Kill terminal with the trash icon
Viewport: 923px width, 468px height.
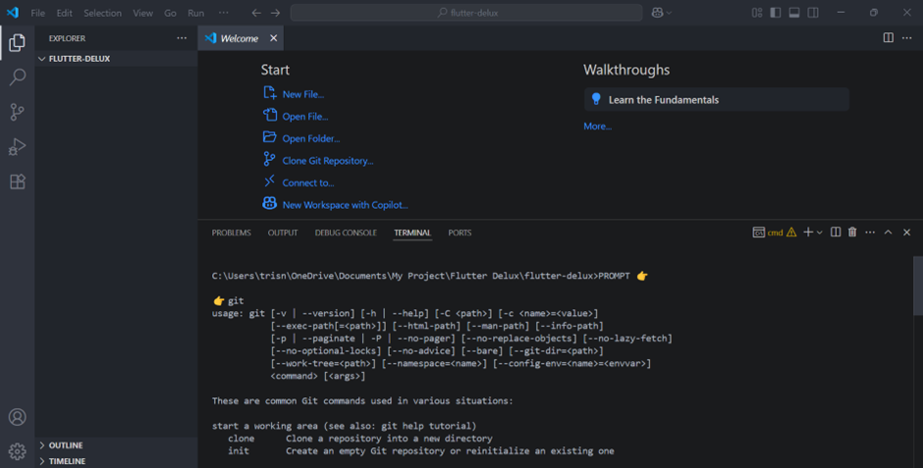[852, 233]
